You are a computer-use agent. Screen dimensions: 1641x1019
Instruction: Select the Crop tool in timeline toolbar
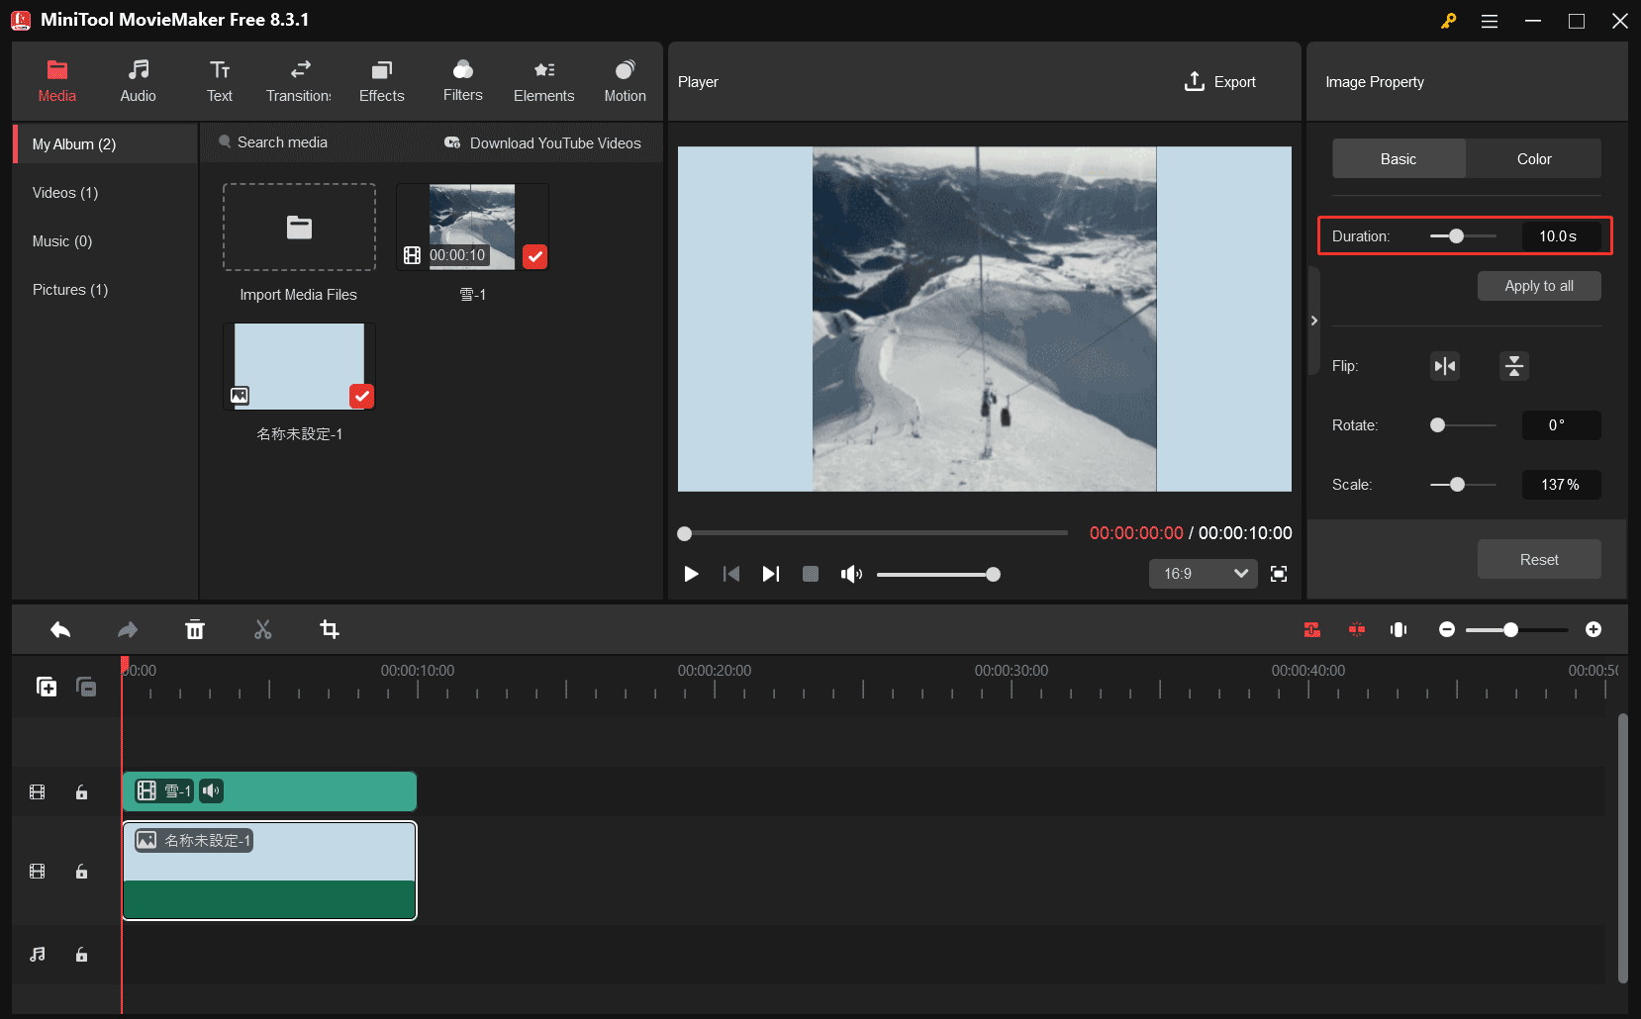[x=330, y=630]
